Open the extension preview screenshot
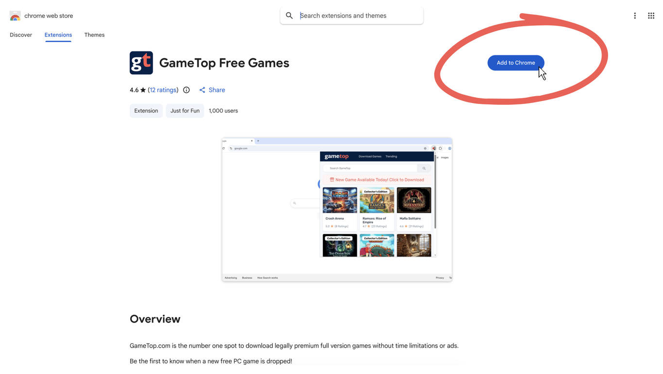663x374 pixels. pos(337,209)
